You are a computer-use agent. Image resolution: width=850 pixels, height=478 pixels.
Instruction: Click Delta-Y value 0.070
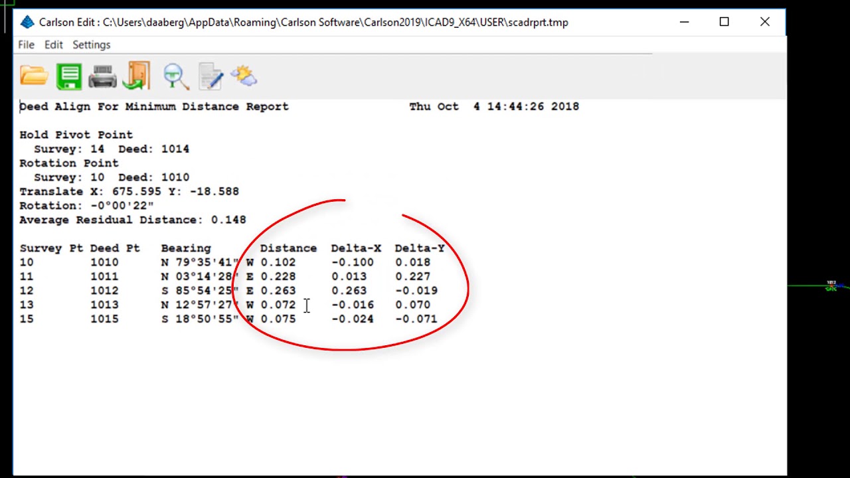click(413, 305)
